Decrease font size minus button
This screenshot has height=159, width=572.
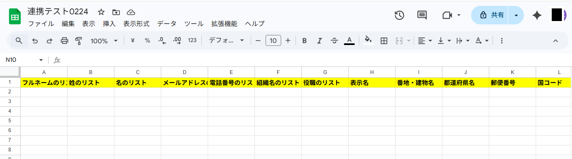258,40
